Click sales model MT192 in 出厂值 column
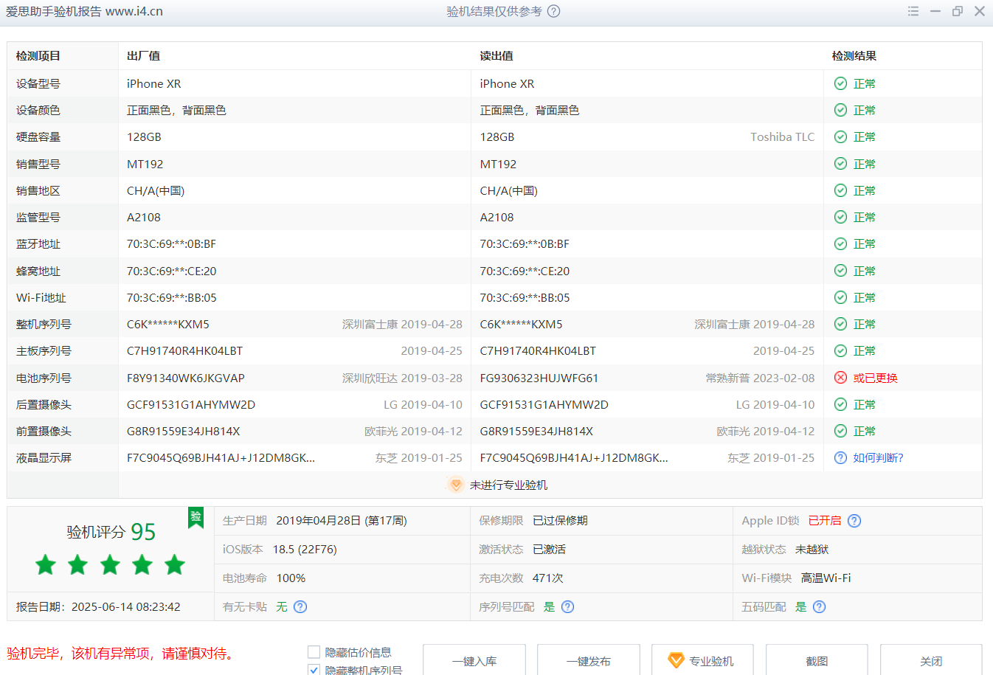 (145, 164)
